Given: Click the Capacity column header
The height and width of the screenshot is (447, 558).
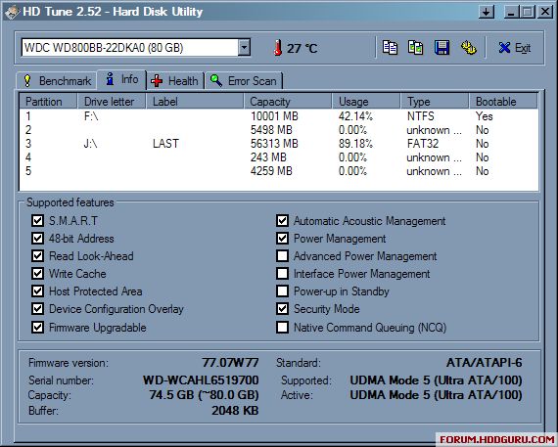Looking at the screenshot, I should (x=288, y=102).
